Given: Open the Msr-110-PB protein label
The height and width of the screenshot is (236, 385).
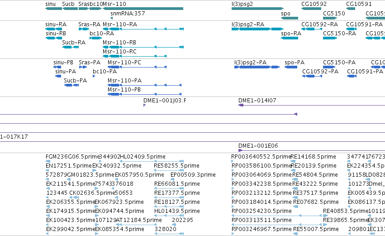Looking at the screenshot, I should 124,90.
